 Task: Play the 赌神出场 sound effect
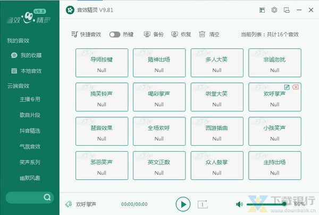159,63
